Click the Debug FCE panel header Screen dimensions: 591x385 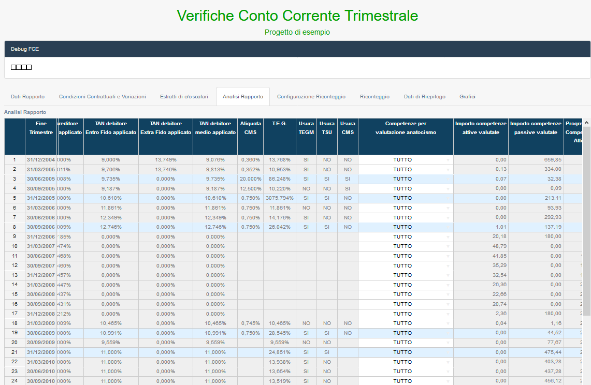pyautogui.click(x=297, y=49)
